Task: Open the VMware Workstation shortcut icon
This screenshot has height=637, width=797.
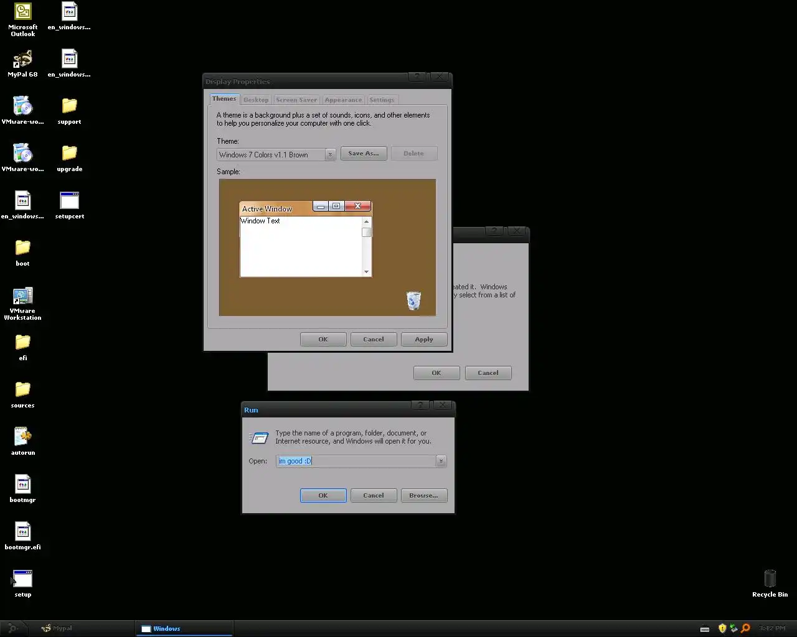Action: click(22, 304)
